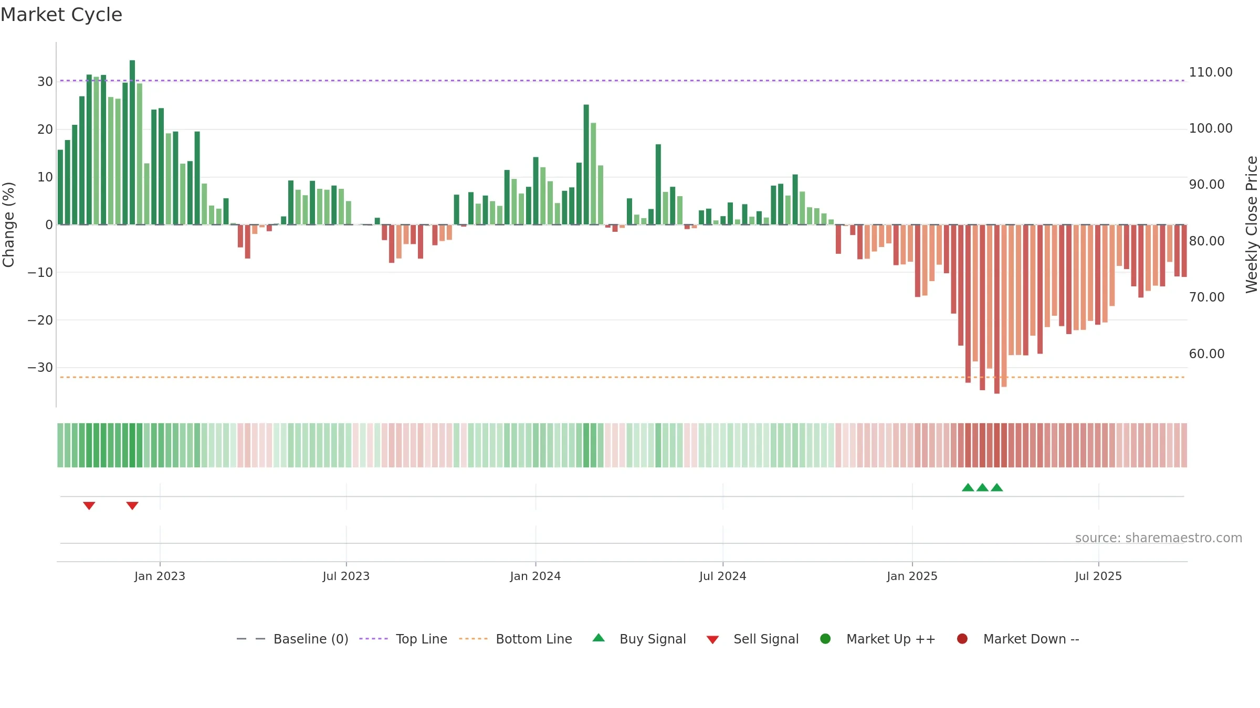The image size is (1260, 708).
Task: Click the 90.00 price axis label
Action: point(1206,184)
